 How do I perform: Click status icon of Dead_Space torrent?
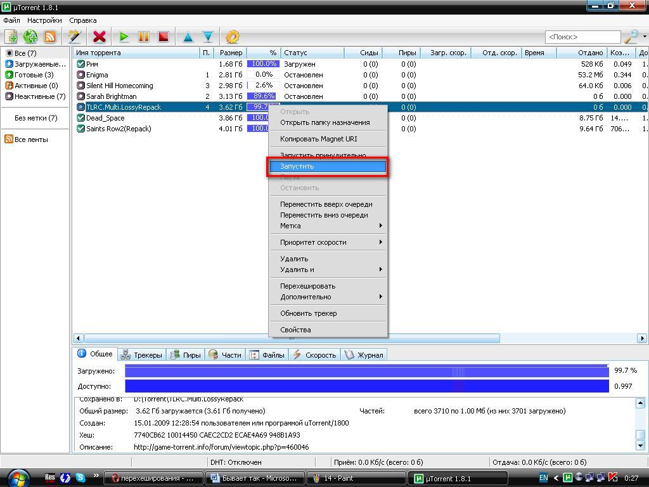[x=80, y=118]
